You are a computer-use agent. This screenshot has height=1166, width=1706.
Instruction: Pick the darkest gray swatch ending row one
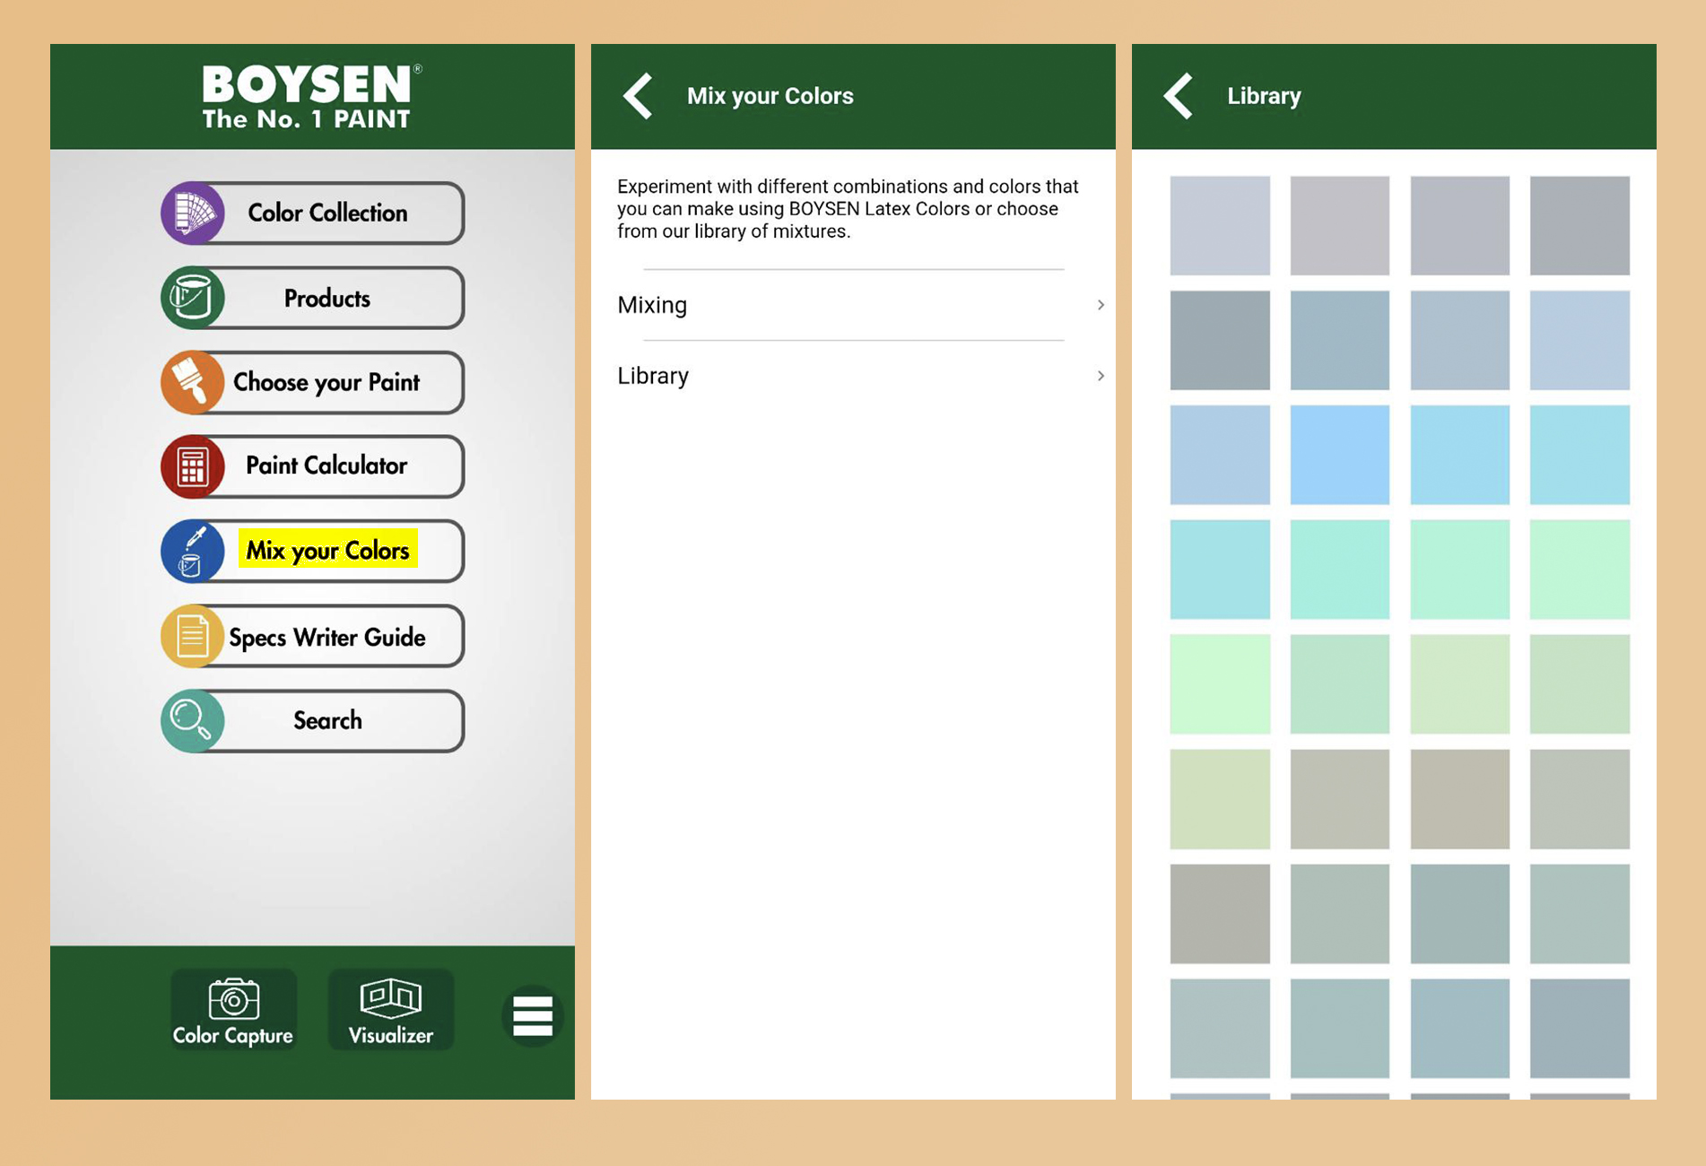point(1580,225)
